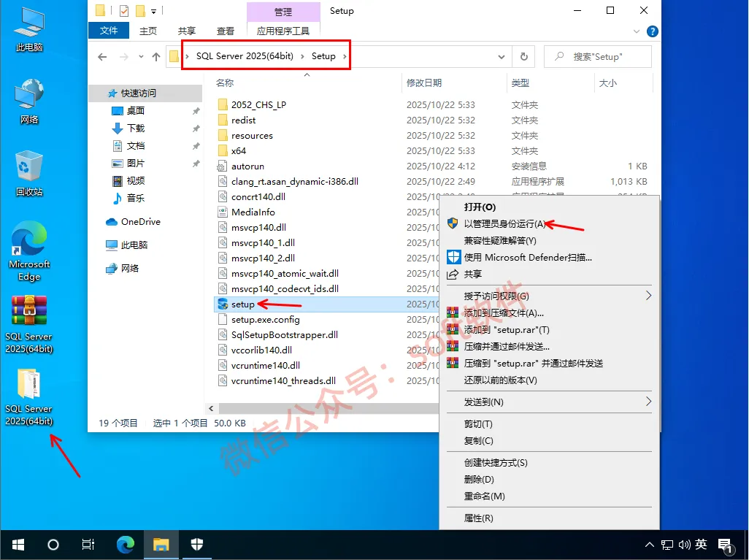
Task: Refresh the current folder view
Action: pos(524,57)
